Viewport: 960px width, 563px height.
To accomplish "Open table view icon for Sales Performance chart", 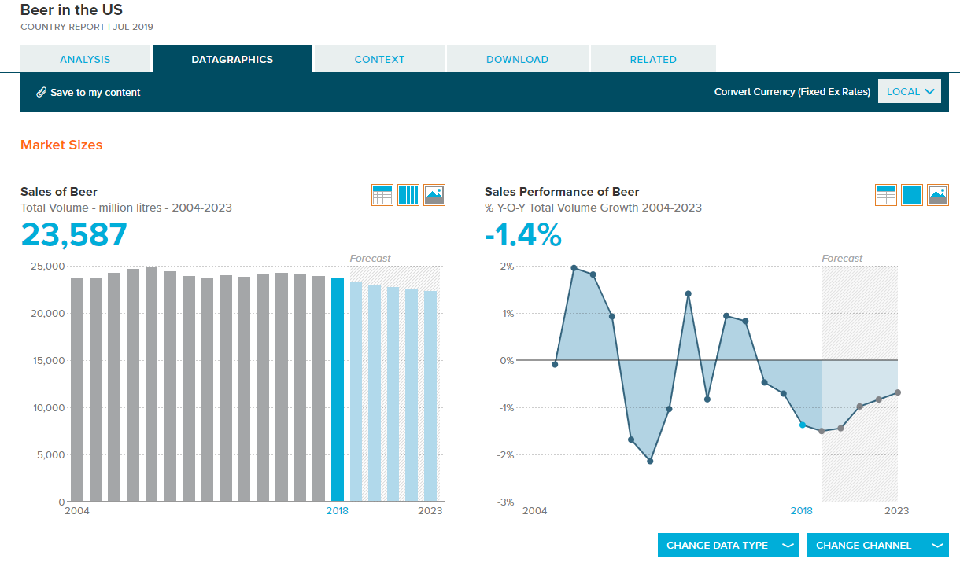I will (x=886, y=195).
